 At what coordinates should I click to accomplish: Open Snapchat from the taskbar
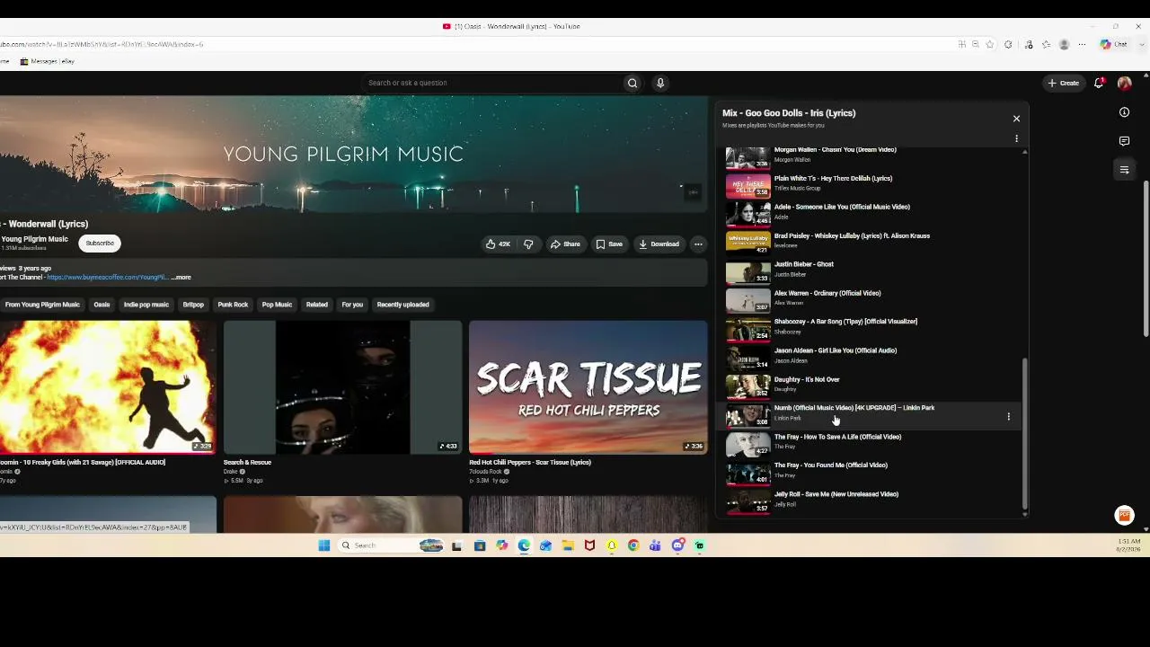pos(612,545)
